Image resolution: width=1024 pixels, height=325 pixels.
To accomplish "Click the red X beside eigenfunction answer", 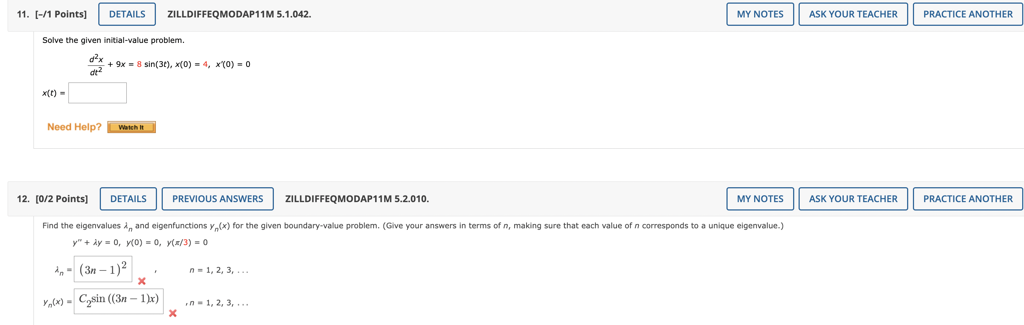I will (173, 313).
